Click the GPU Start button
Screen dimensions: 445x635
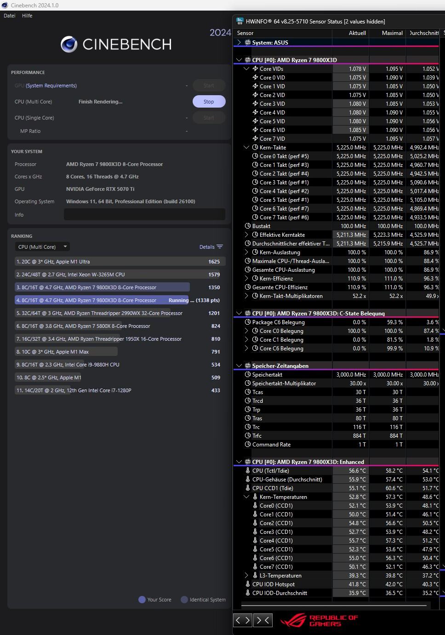pyautogui.click(x=209, y=86)
